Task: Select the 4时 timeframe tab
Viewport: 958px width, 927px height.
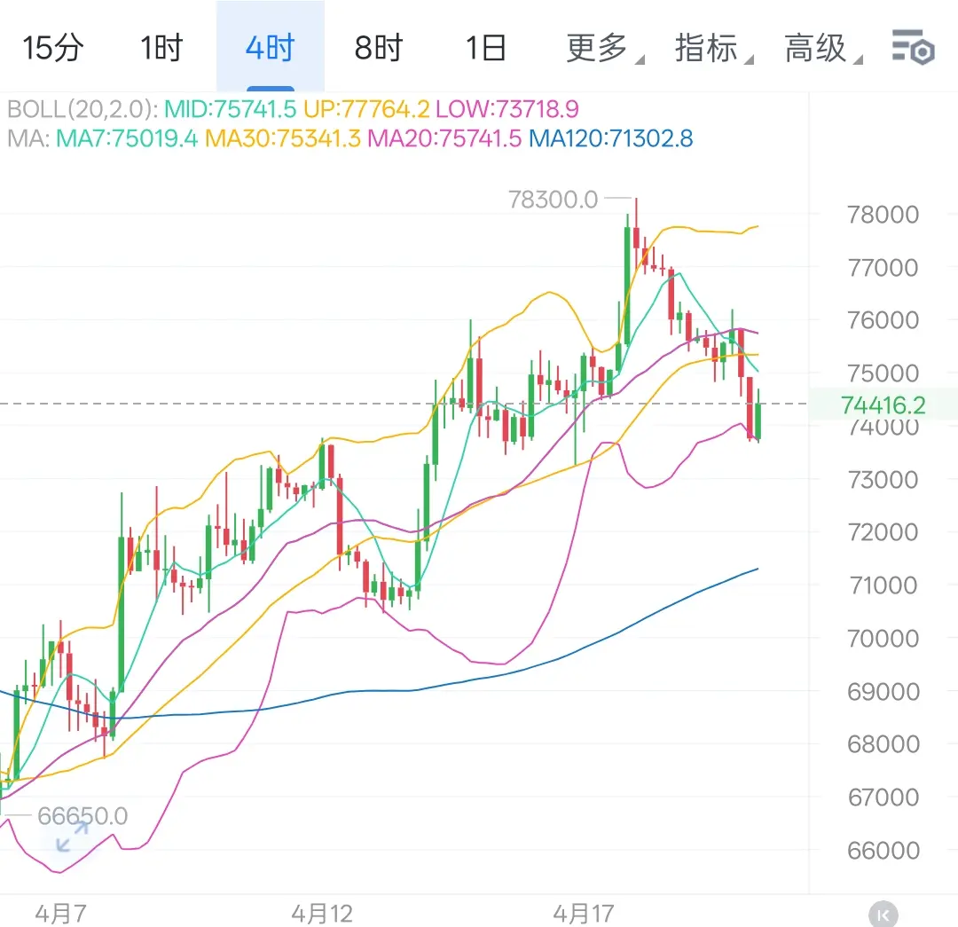Action: [x=270, y=48]
